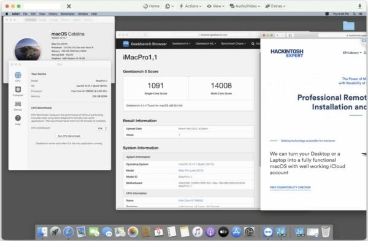Open the CPU Architecture selector
This screenshot has height=241, width=368.
(x=102, y=128)
